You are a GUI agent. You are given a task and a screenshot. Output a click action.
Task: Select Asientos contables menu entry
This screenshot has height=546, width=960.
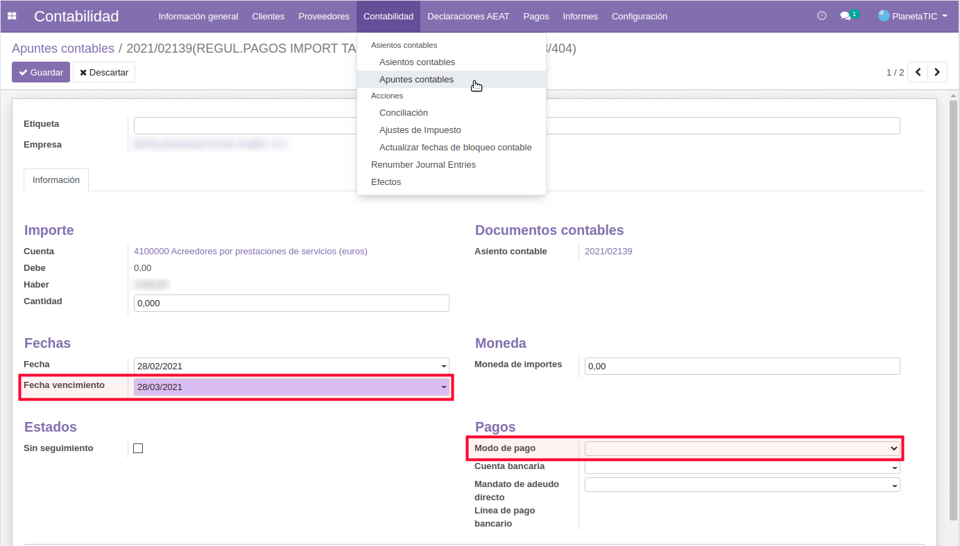pyautogui.click(x=417, y=62)
